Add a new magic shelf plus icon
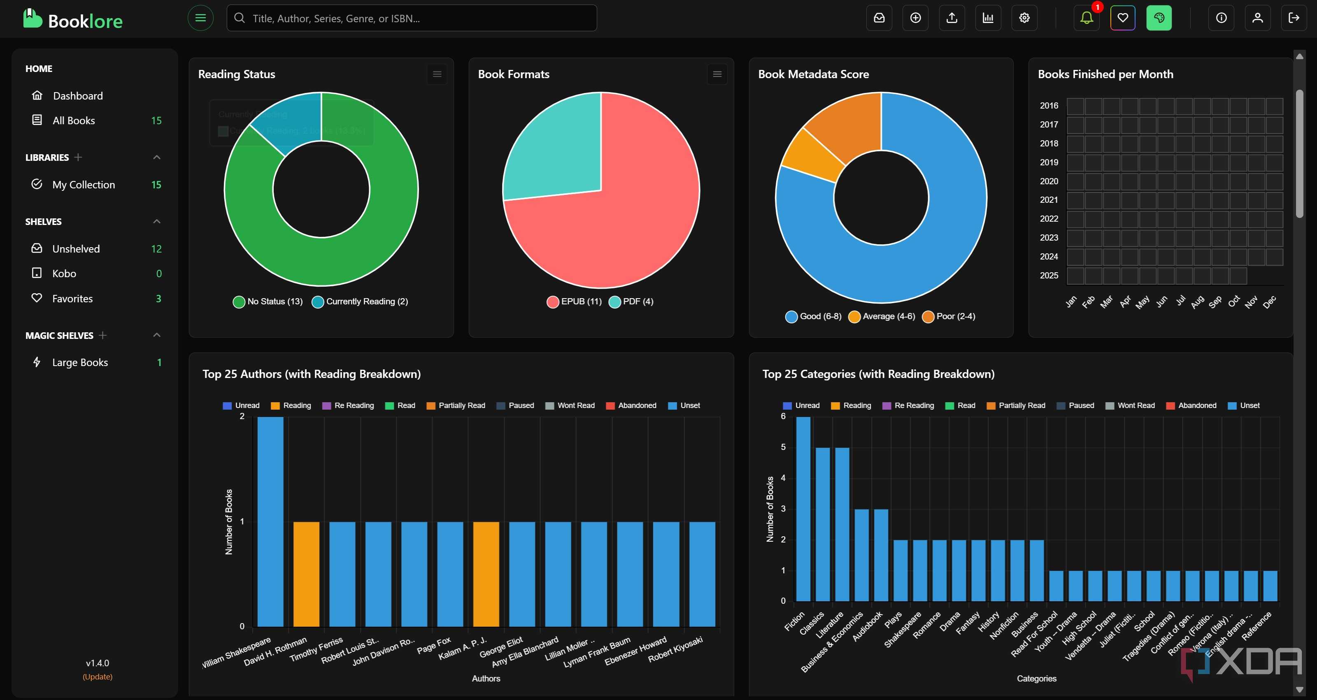Screen dimensions: 1317x700 point(102,335)
